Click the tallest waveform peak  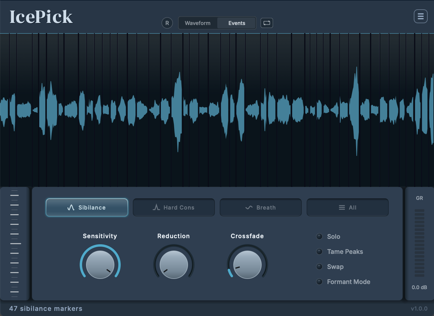click(x=356, y=111)
